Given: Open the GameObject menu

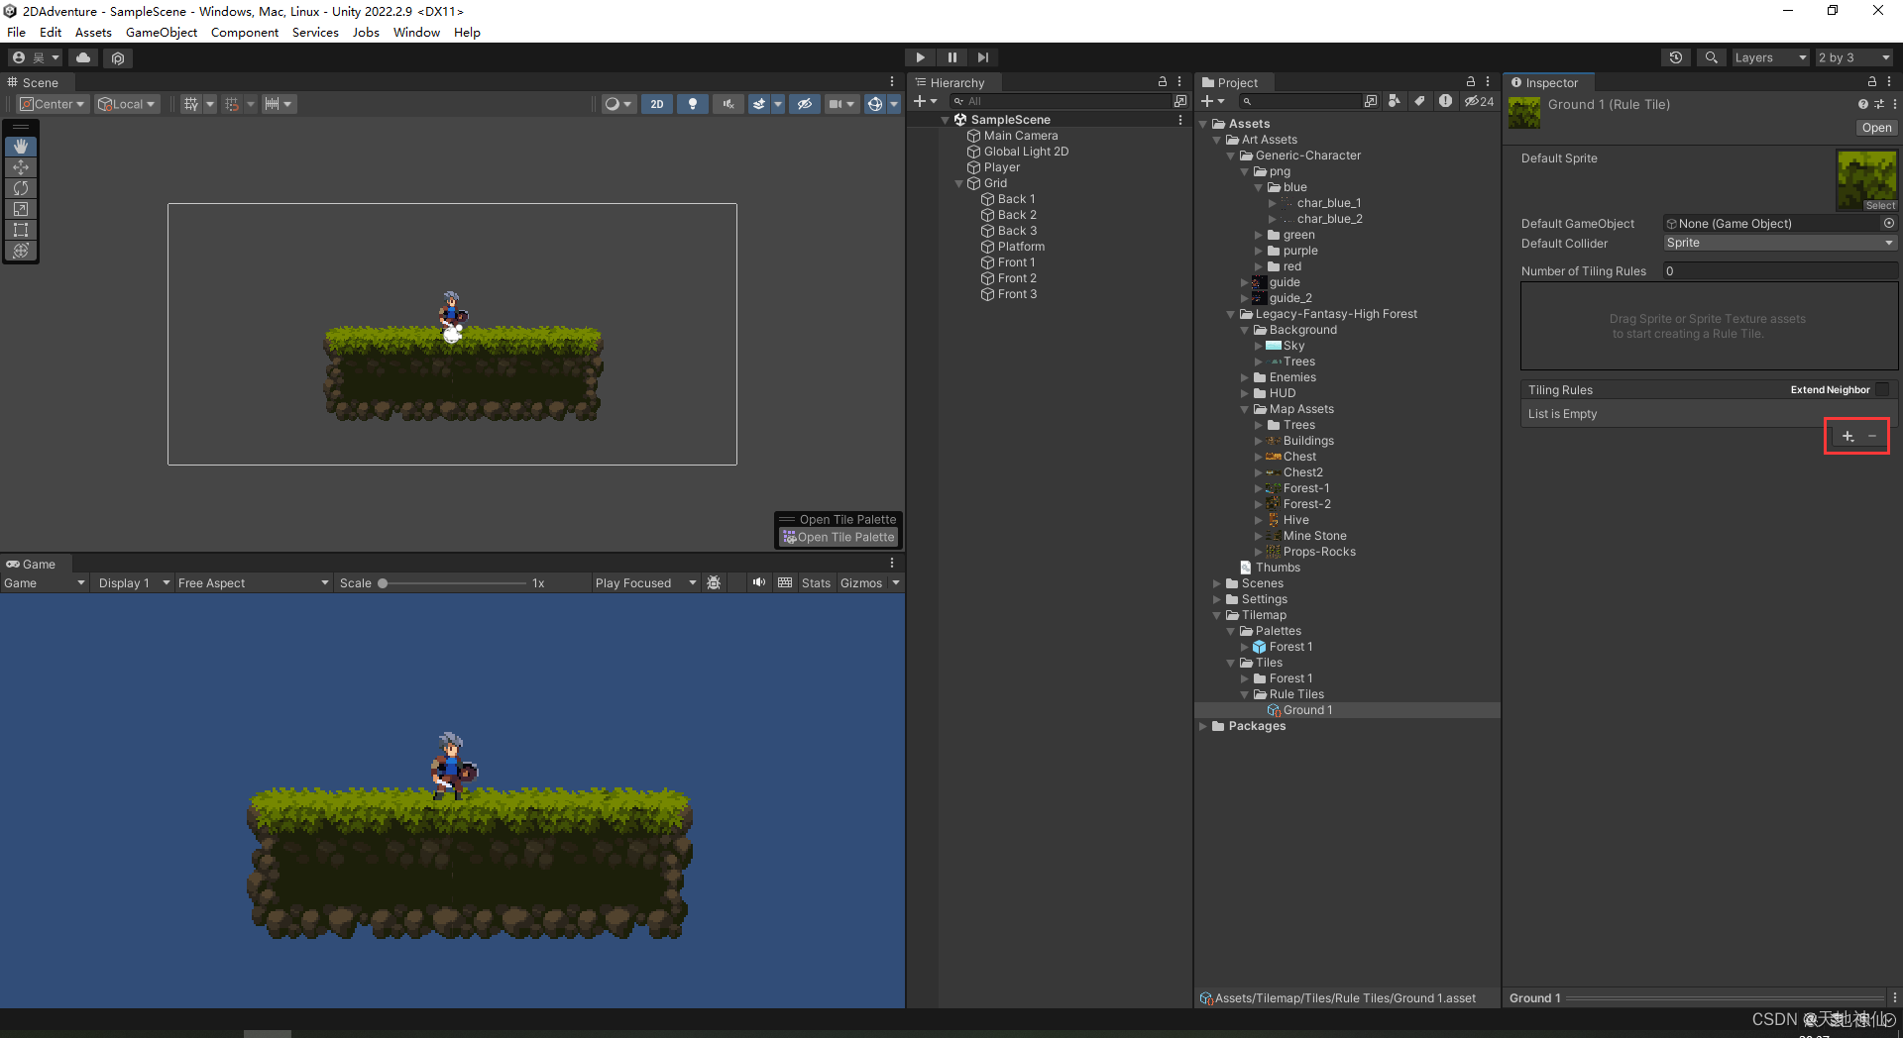Looking at the screenshot, I should point(162,33).
